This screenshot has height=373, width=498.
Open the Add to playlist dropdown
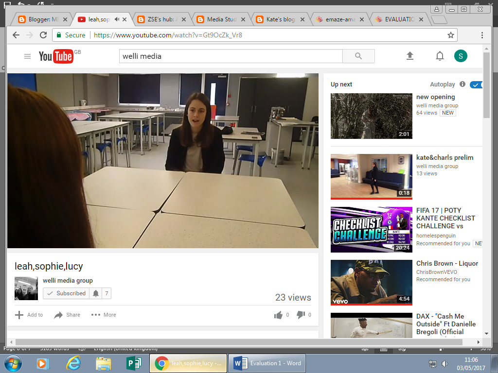tap(29, 315)
